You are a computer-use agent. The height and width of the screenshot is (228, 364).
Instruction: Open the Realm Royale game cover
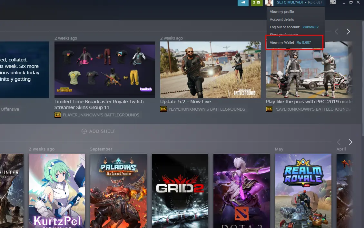[x=303, y=190]
